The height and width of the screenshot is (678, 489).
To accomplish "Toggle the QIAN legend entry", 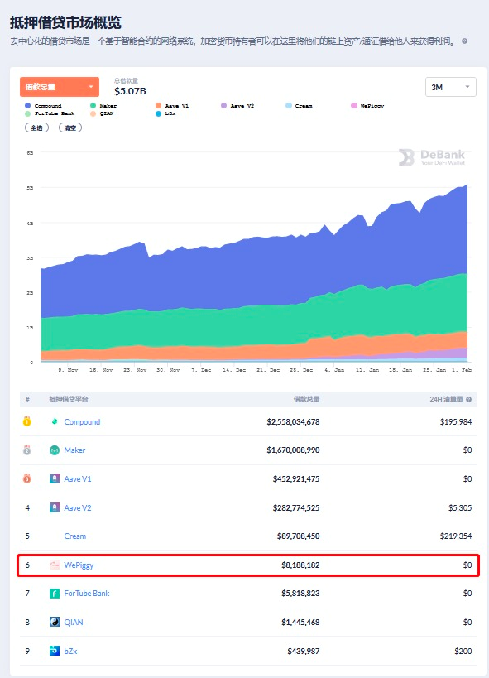I will pos(102,113).
